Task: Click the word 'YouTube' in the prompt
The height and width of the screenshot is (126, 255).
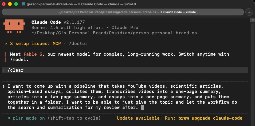Action: tap(137, 86)
